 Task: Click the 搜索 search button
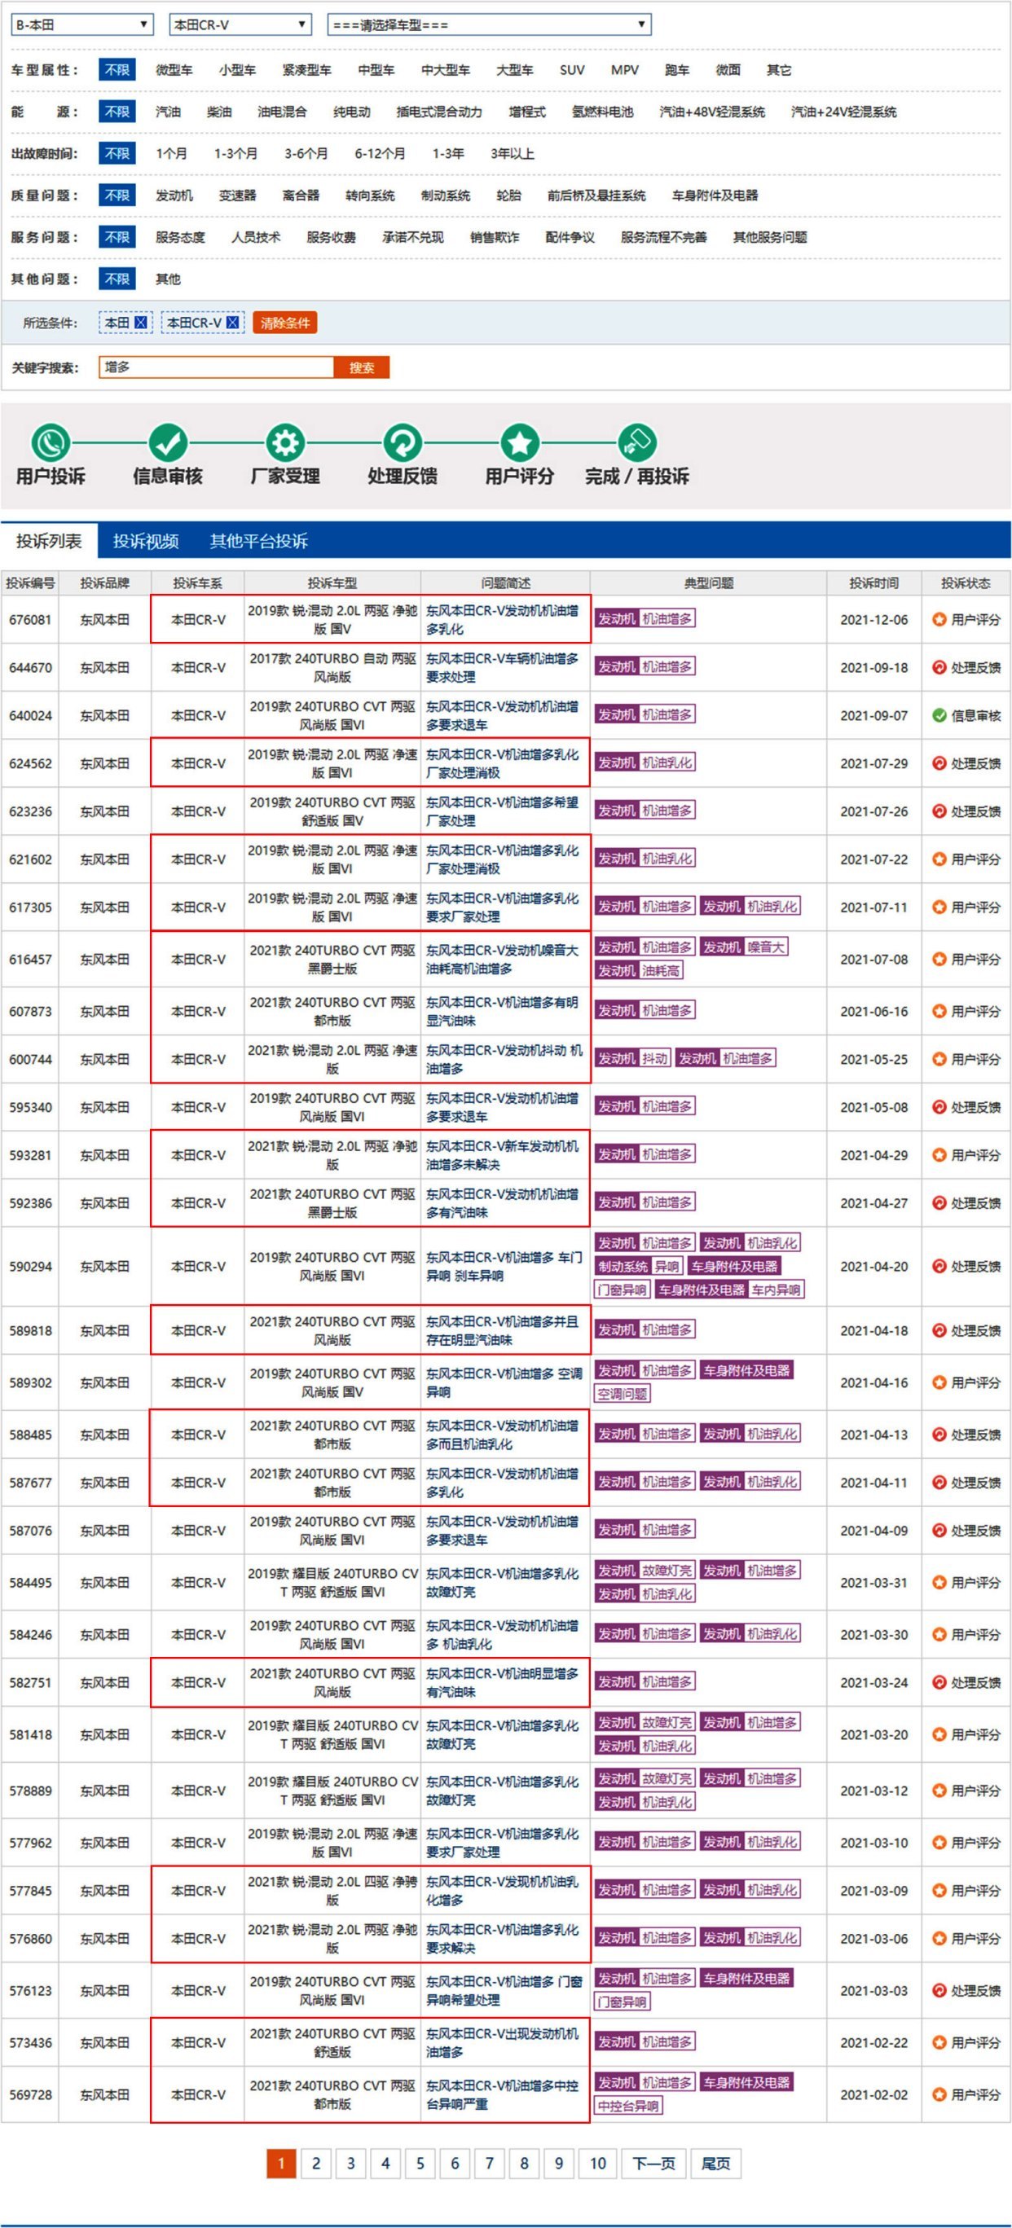coord(362,367)
